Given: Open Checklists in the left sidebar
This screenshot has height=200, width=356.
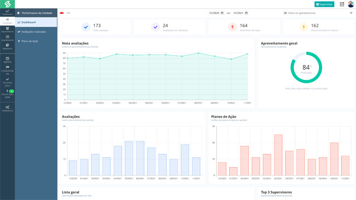Looking at the screenshot, I should [x=7, y=82].
